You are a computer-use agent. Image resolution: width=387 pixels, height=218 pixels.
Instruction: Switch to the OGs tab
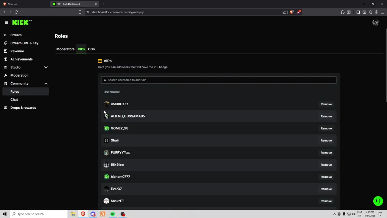[91, 49]
